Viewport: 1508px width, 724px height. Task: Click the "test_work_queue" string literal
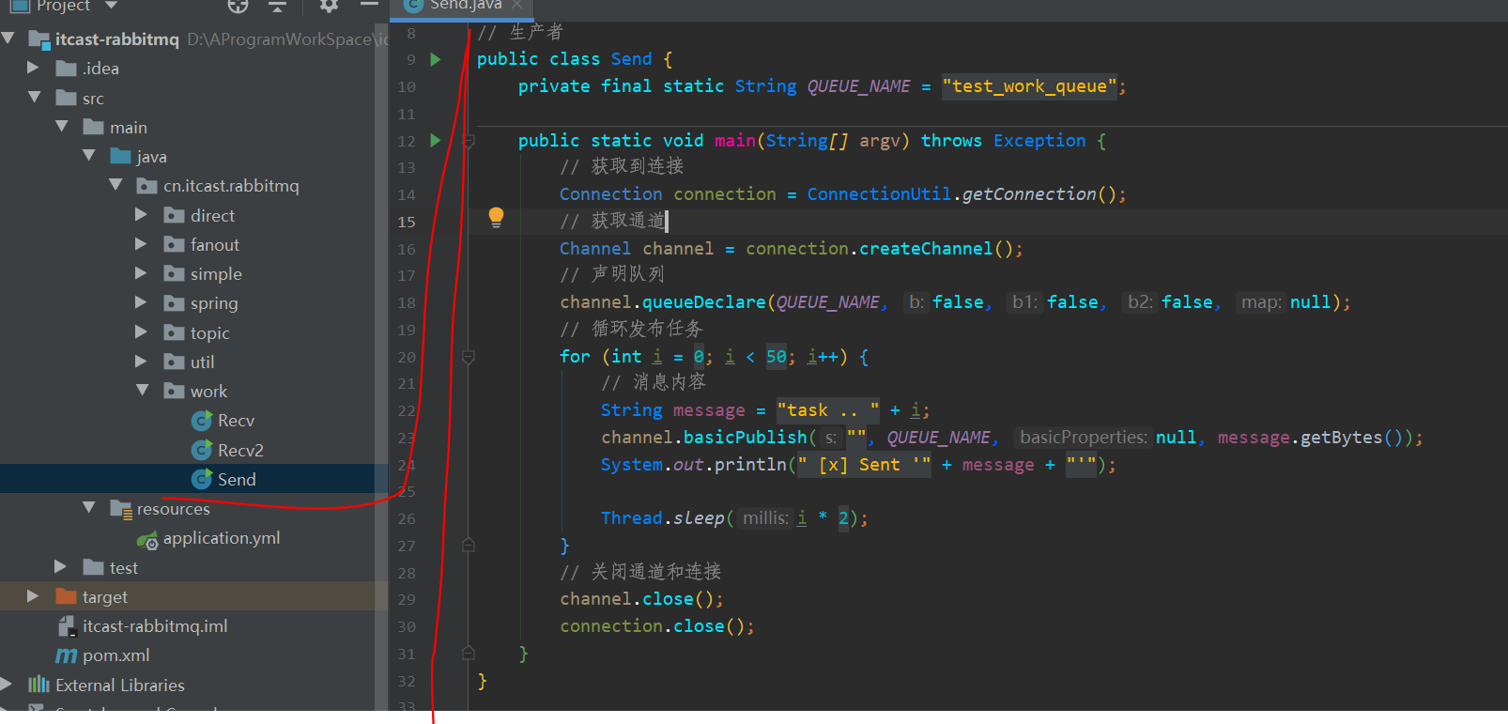pos(1030,86)
